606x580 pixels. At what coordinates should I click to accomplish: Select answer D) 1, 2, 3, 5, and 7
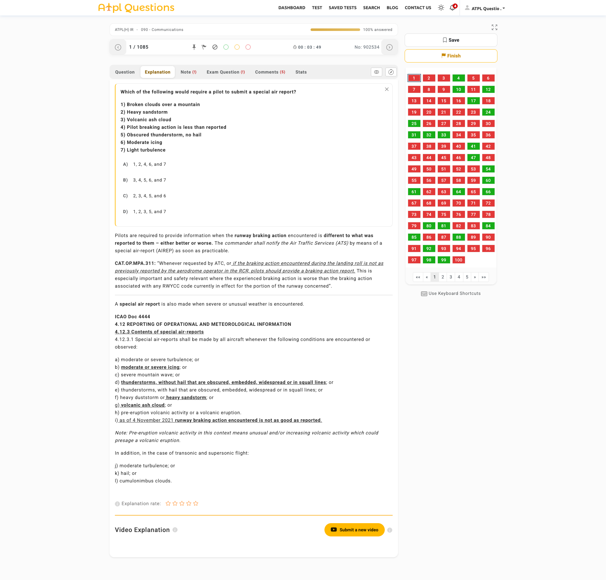click(145, 212)
